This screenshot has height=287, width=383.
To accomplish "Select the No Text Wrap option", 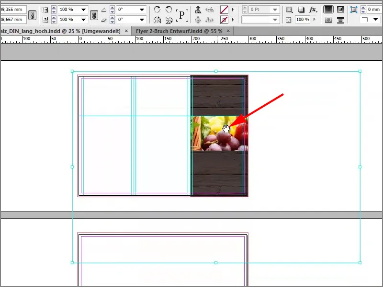I will coord(328,10).
